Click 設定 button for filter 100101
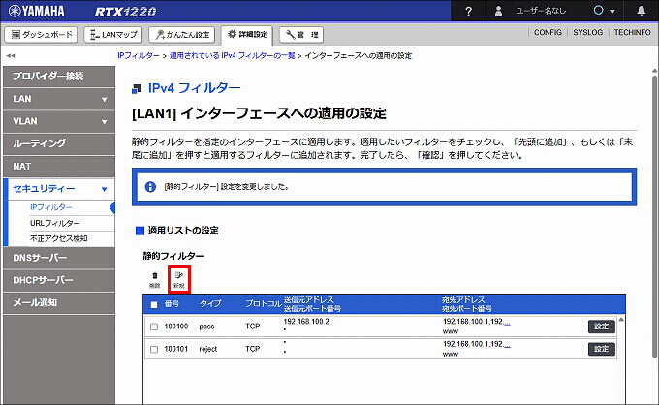Viewport: 659px width, 405px height. click(x=602, y=349)
